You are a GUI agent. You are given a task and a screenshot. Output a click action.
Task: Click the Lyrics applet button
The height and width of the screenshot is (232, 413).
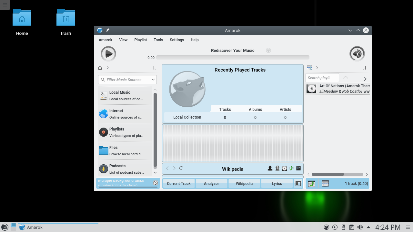277,184
